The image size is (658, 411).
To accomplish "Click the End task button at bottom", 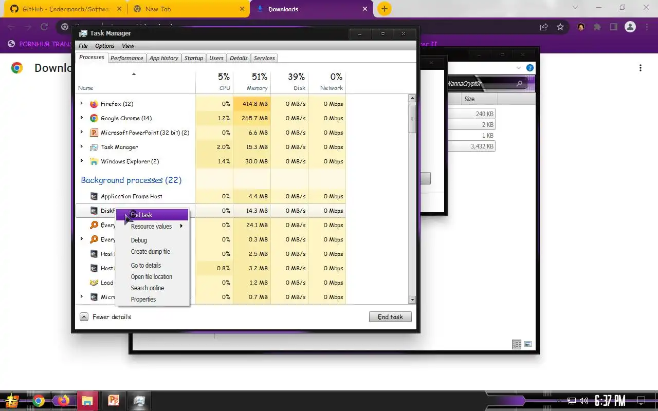I will 390,317.
